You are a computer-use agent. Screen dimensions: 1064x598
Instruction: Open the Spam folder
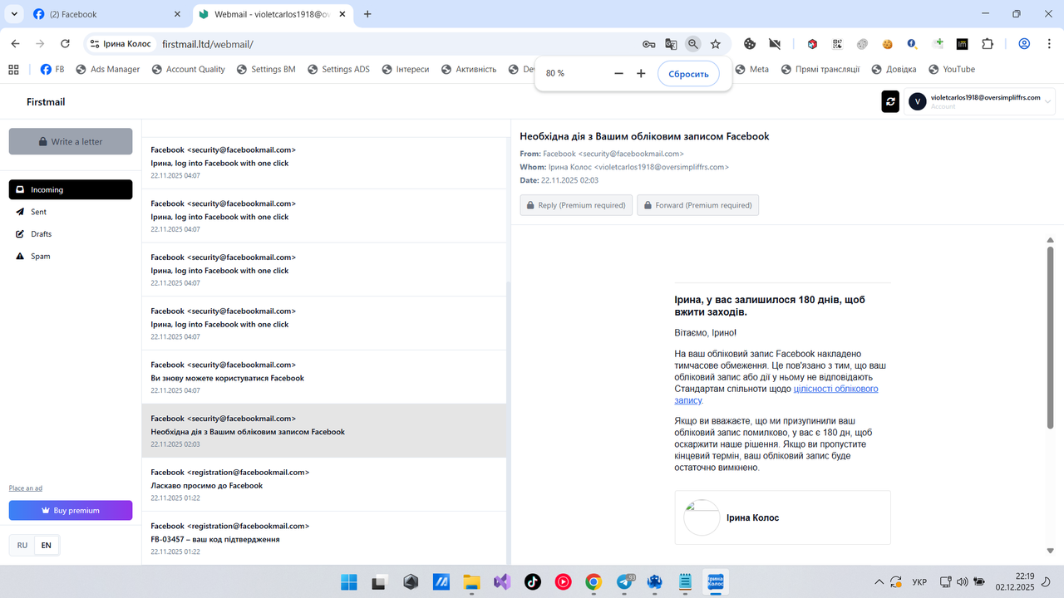pyautogui.click(x=39, y=256)
